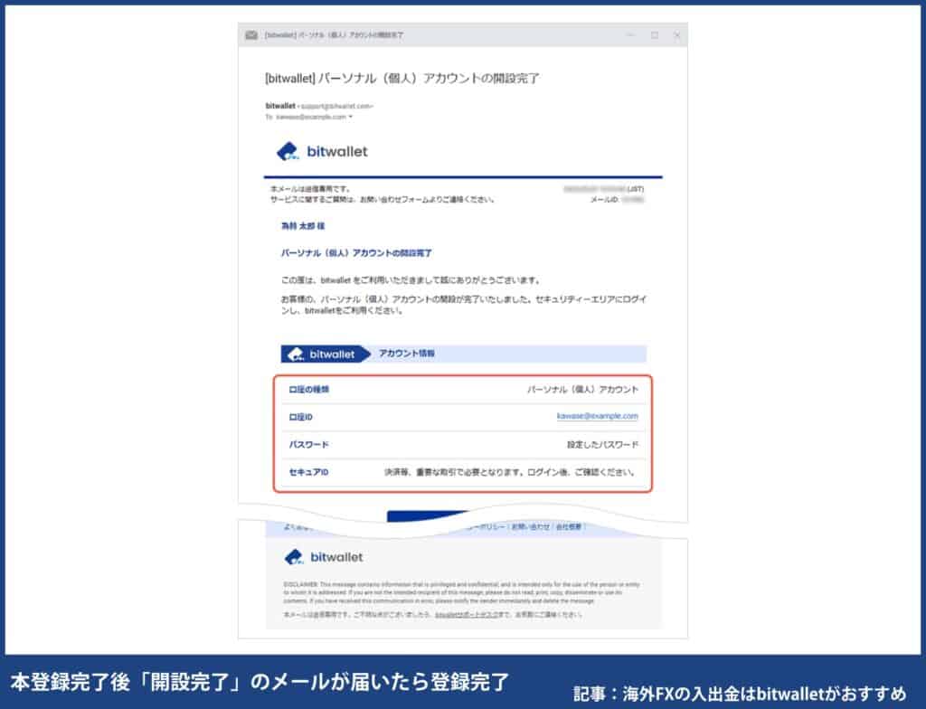The height and width of the screenshot is (709, 926).
Task: Click the mail envelope icon in title bar
Action: tap(251, 35)
